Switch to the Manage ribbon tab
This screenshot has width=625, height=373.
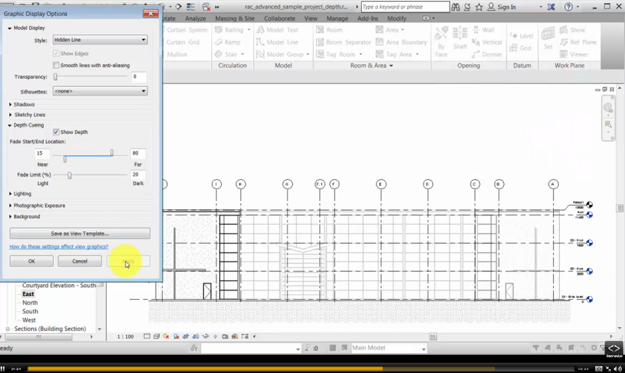(x=337, y=18)
